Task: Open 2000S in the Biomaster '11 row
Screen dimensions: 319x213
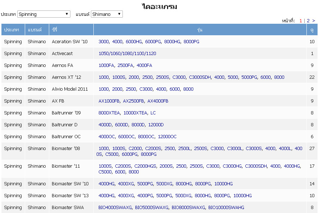Action: pyautogui.click(x=166, y=166)
